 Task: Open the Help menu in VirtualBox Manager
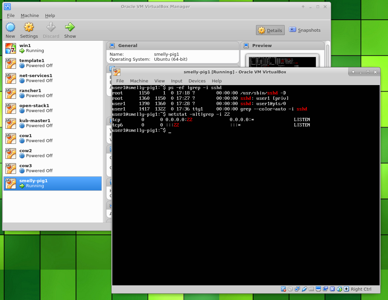(50, 16)
